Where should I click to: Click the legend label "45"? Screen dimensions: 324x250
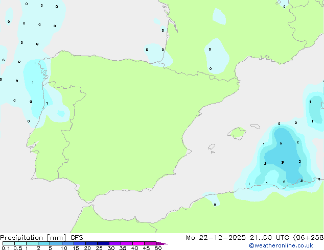(x=146, y=248)
